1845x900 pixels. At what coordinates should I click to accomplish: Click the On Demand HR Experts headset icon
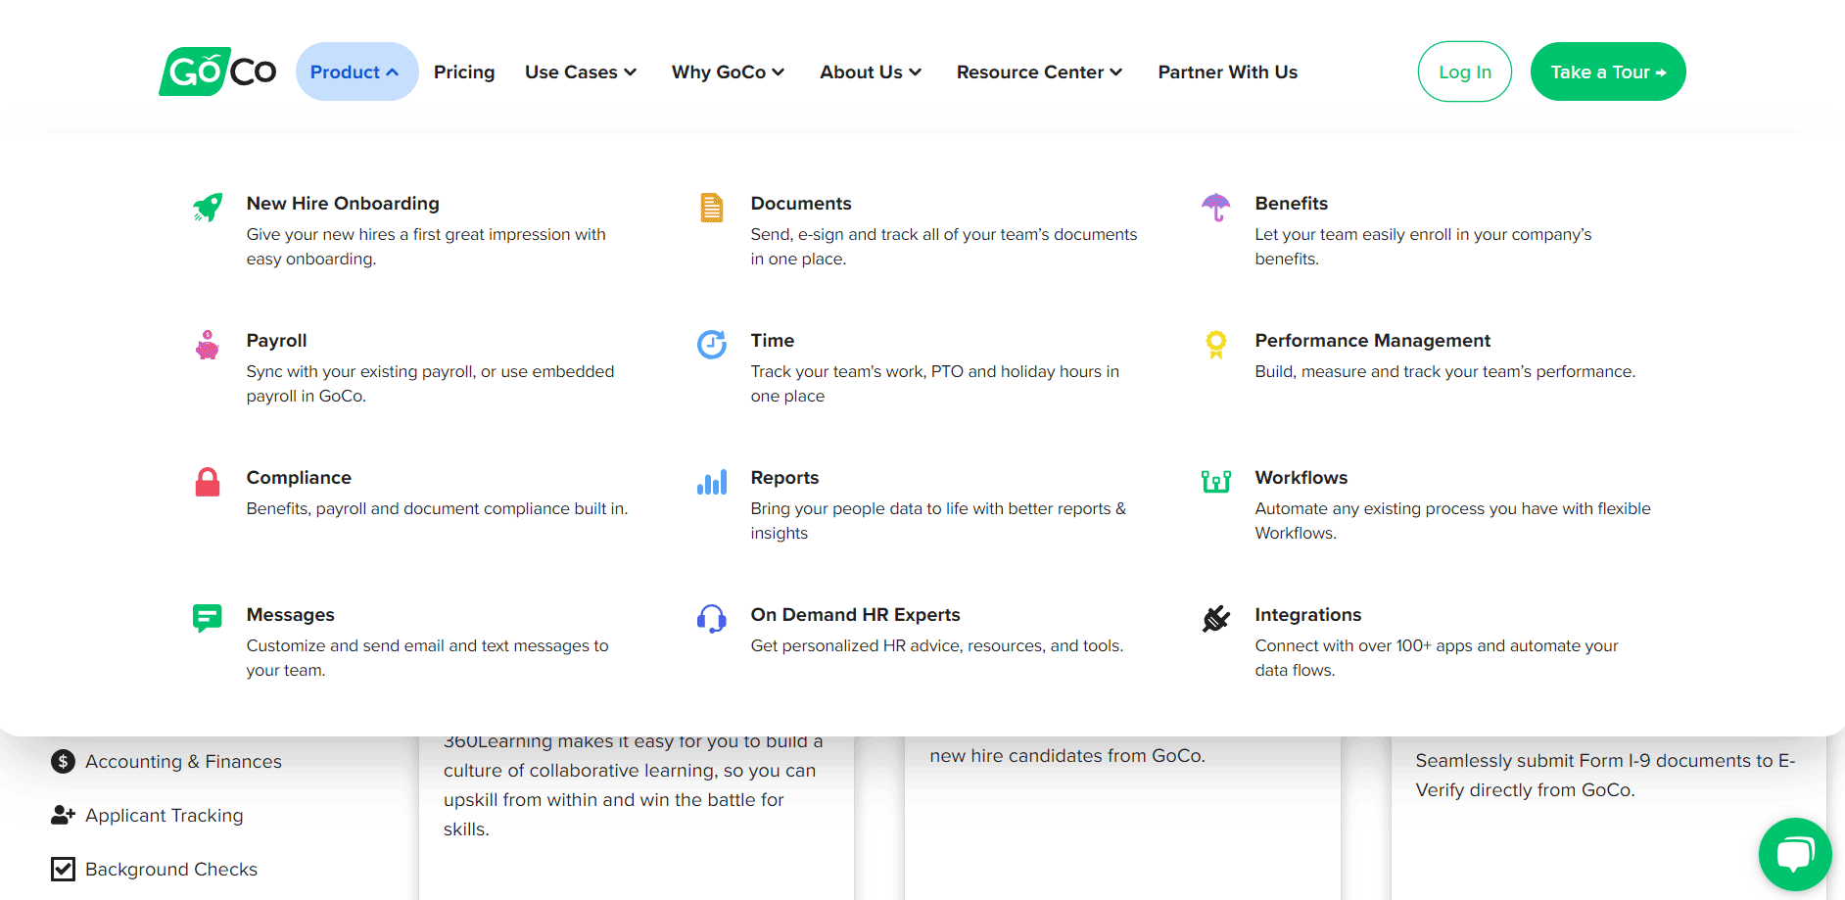click(712, 619)
